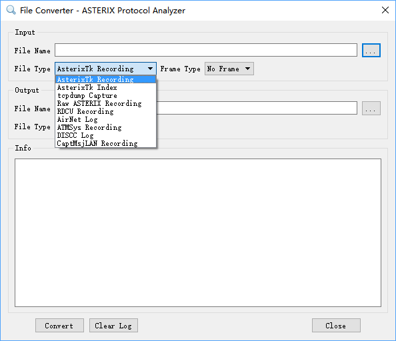The width and height of the screenshot is (396, 341).
Task: Click the magnifier app icon in title bar
Action: coord(11,11)
